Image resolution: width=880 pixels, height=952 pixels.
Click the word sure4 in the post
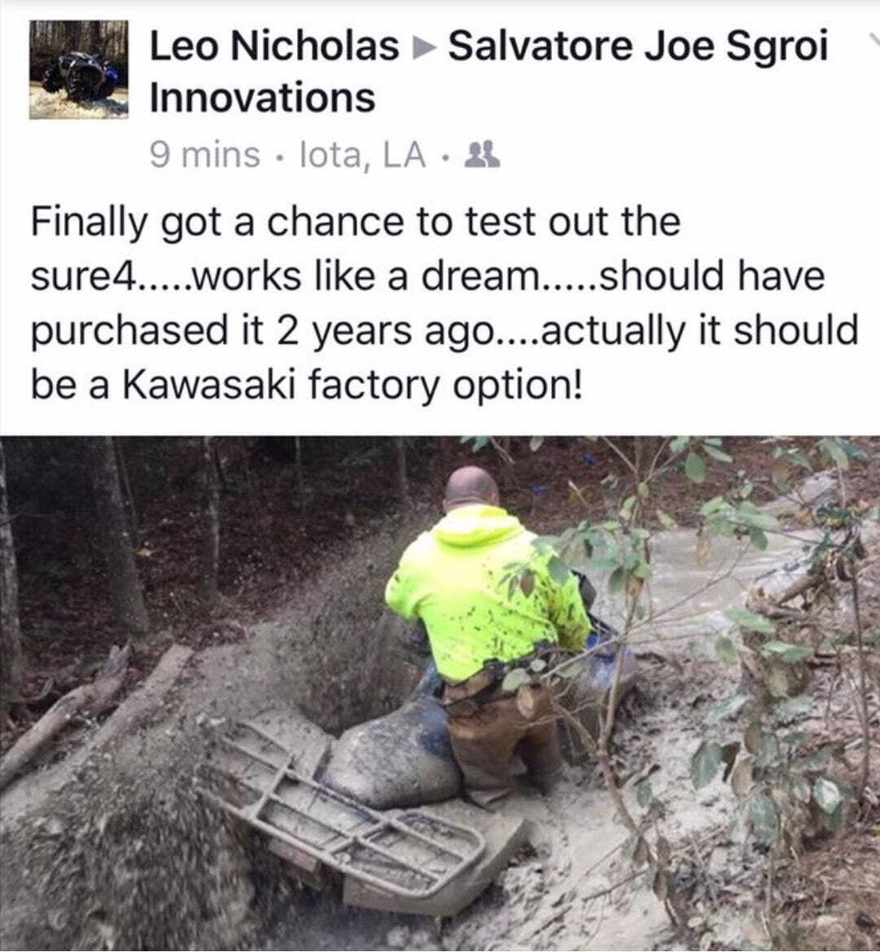[x=85, y=277]
